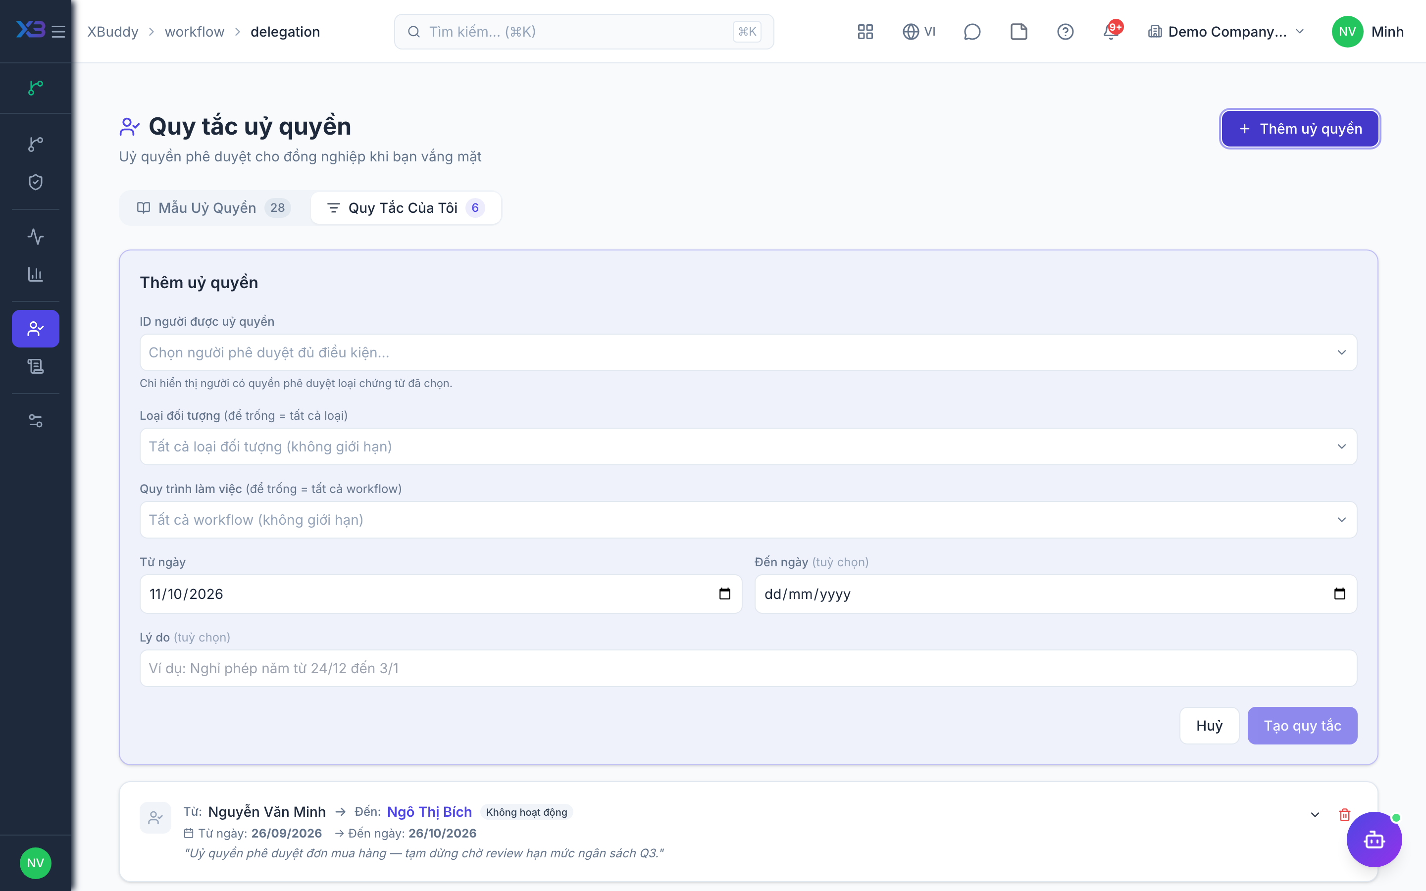Open calendar picker for Đến ngày
Screen dimensions: 1426x891
point(1339,594)
